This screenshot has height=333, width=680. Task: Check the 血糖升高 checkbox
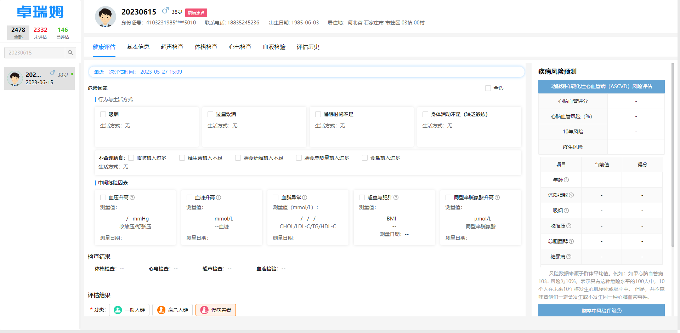(x=189, y=197)
